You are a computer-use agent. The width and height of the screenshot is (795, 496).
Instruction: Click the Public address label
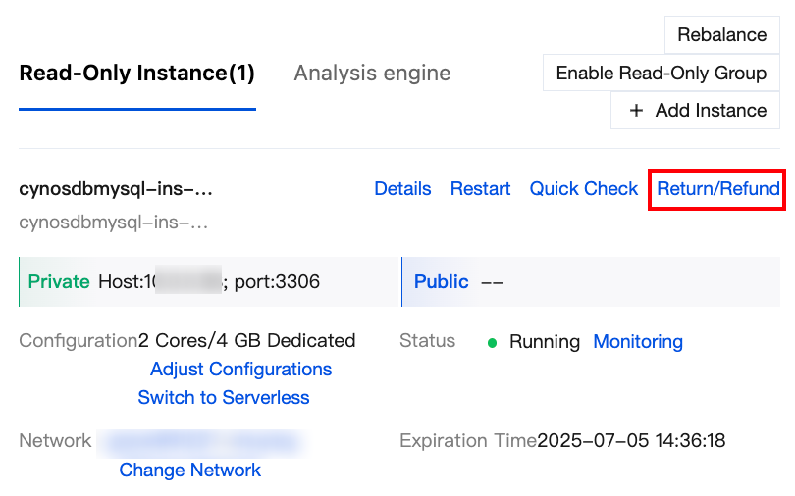click(441, 282)
